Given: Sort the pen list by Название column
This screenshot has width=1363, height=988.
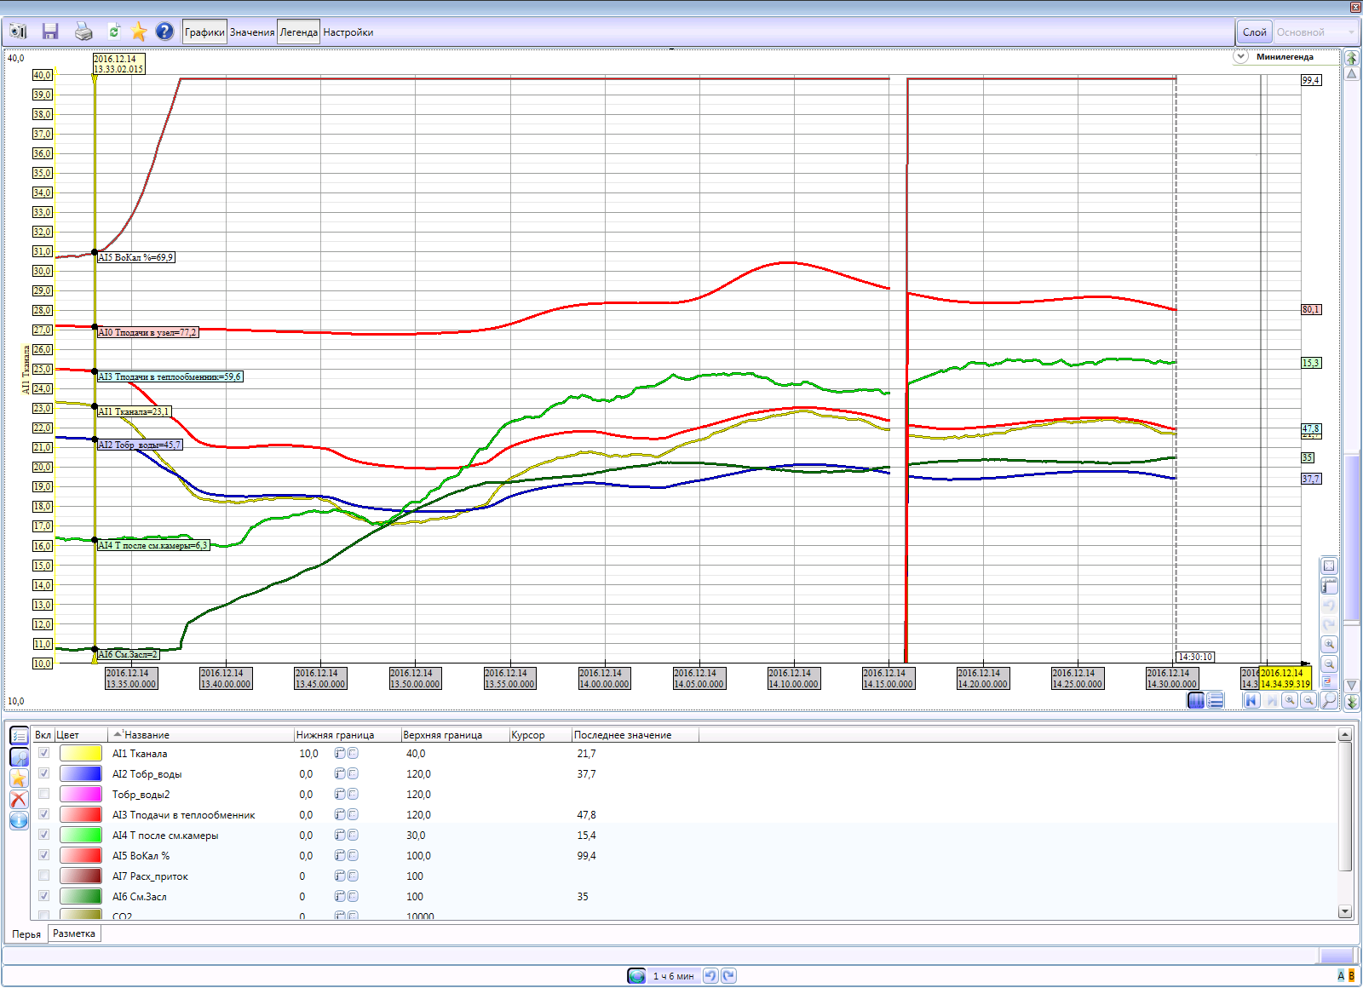Looking at the screenshot, I should pos(147,734).
